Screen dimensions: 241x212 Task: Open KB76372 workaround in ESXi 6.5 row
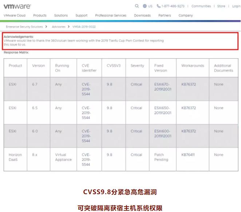pyautogui.click(x=189, y=108)
